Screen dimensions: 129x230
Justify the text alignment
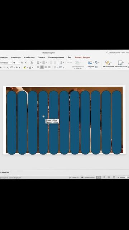[x=49, y=67]
